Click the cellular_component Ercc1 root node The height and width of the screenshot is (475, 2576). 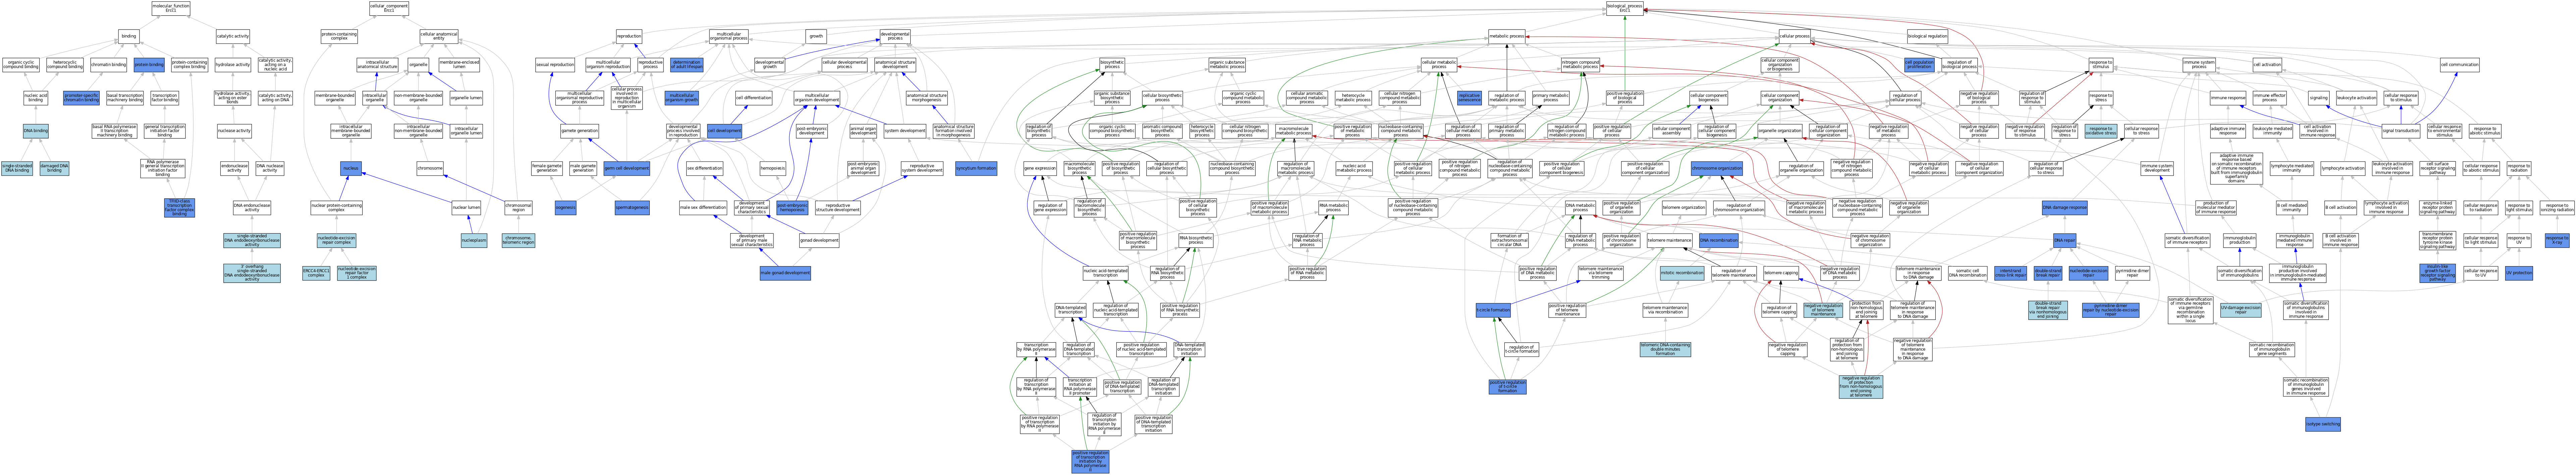pos(389,8)
